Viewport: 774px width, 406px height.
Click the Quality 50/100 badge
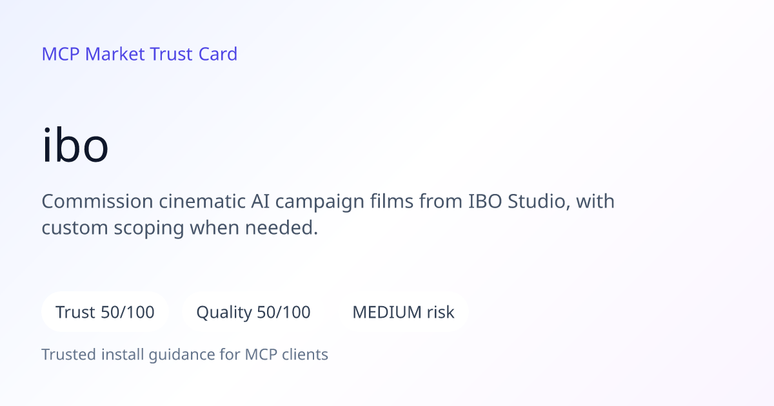point(253,312)
